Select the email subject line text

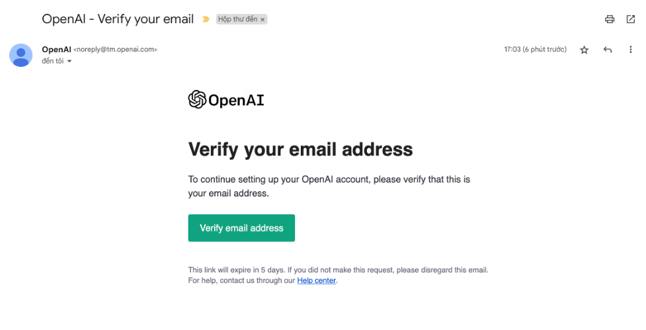click(118, 19)
